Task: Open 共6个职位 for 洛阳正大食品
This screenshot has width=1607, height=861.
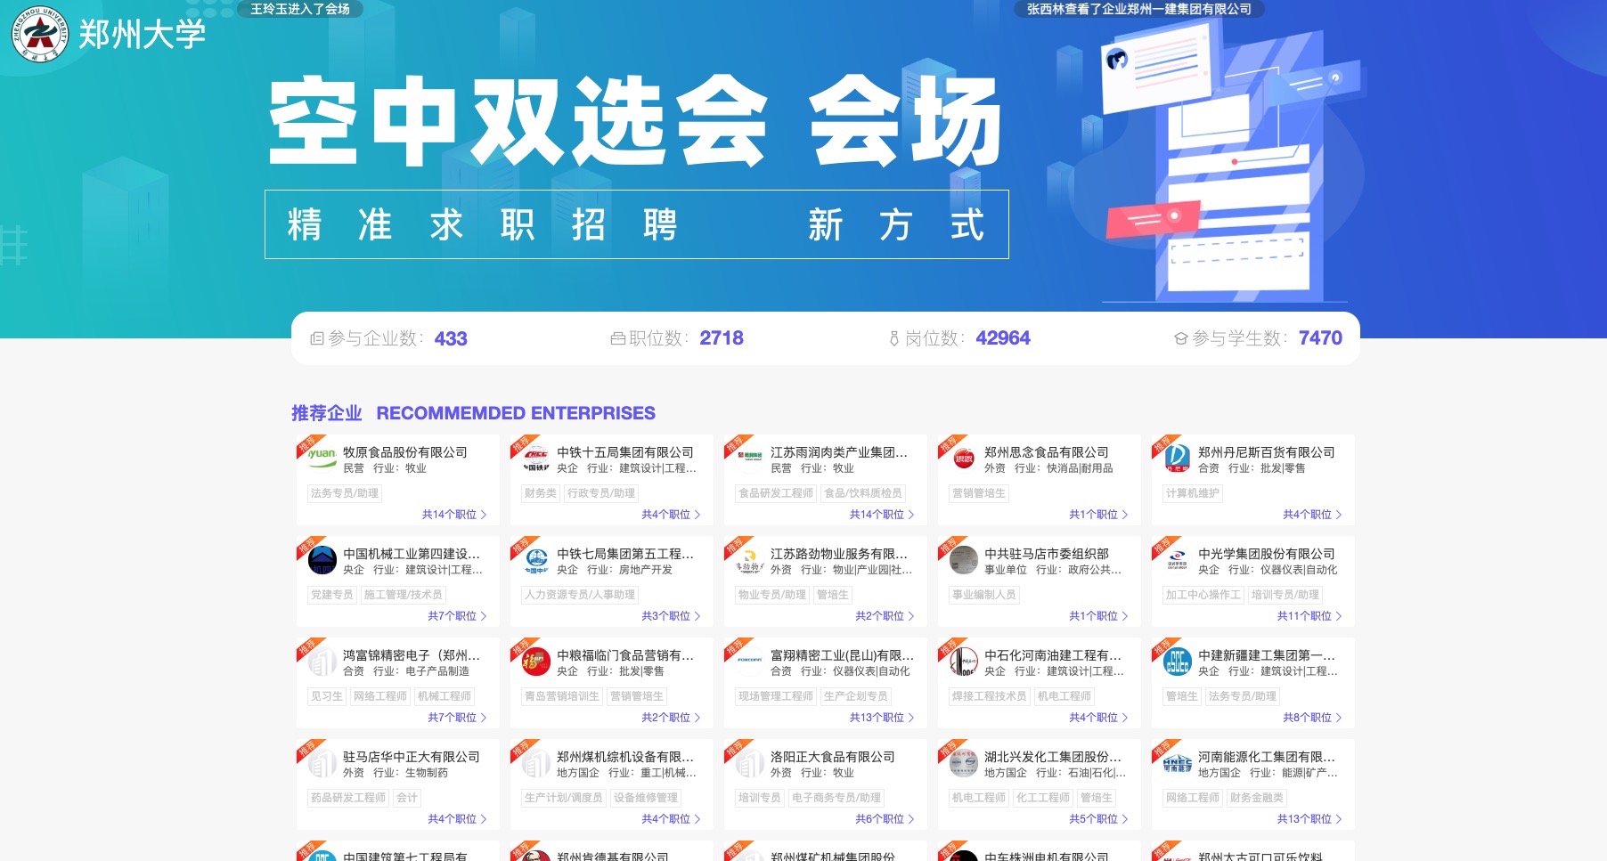Action: coord(885,819)
